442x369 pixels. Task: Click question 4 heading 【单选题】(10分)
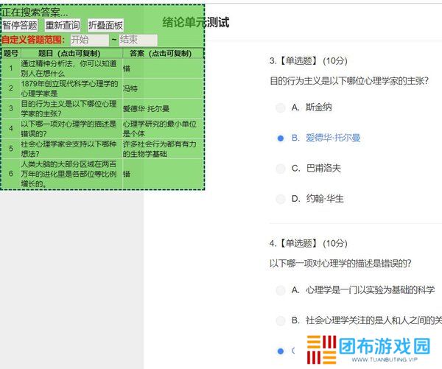pyautogui.click(x=309, y=243)
